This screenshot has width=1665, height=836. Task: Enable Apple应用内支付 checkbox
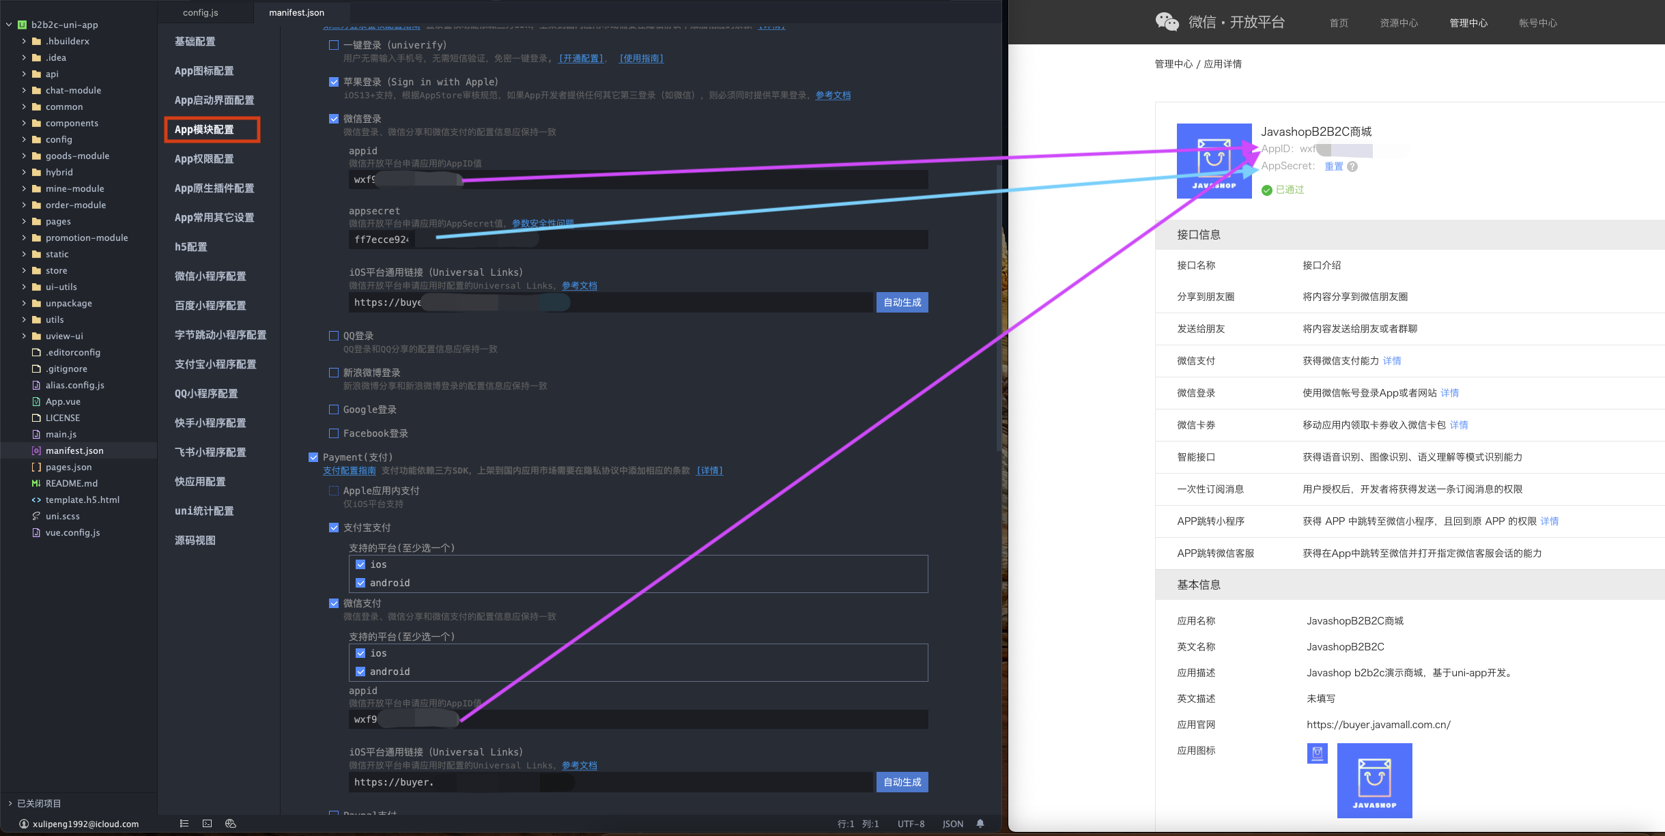click(x=334, y=491)
